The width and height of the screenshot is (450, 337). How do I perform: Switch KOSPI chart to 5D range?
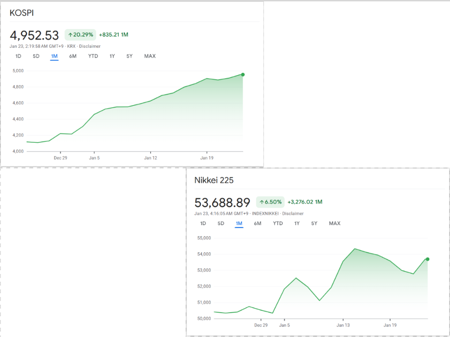(36, 56)
